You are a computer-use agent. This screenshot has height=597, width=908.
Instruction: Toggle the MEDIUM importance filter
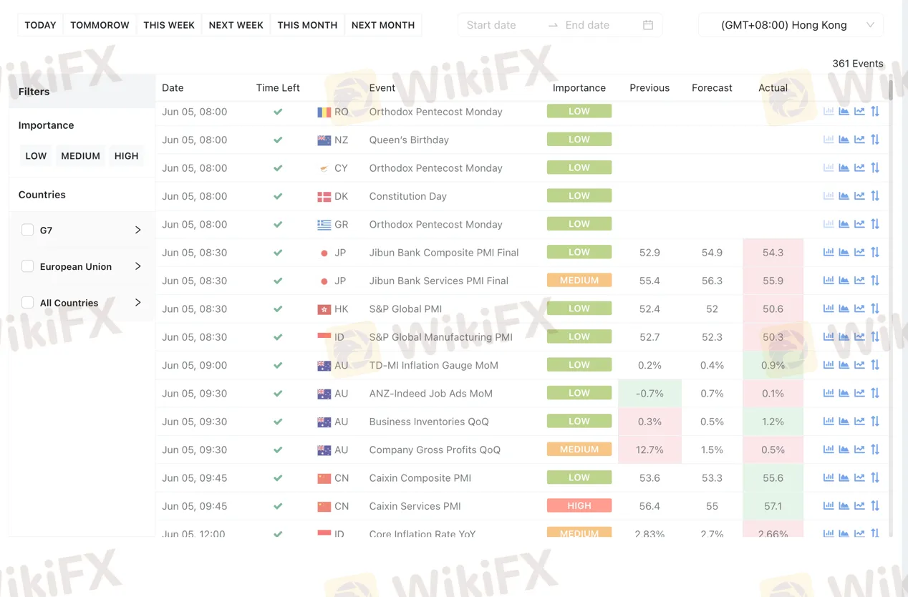click(80, 155)
